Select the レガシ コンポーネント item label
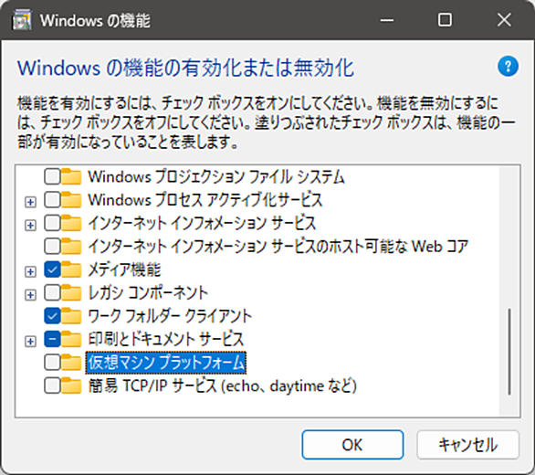Screen dimensions: 535x475 point(148,293)
